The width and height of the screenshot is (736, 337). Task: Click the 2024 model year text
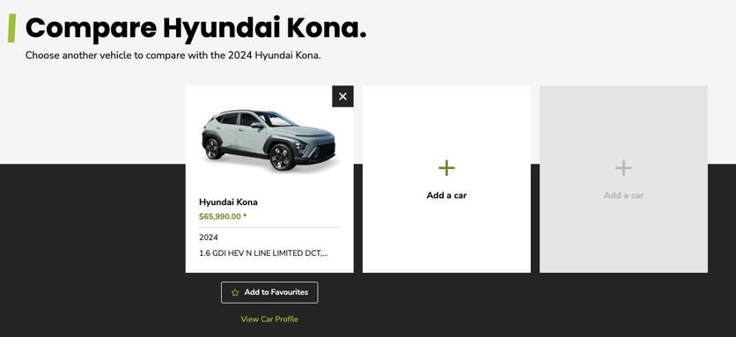209,238
